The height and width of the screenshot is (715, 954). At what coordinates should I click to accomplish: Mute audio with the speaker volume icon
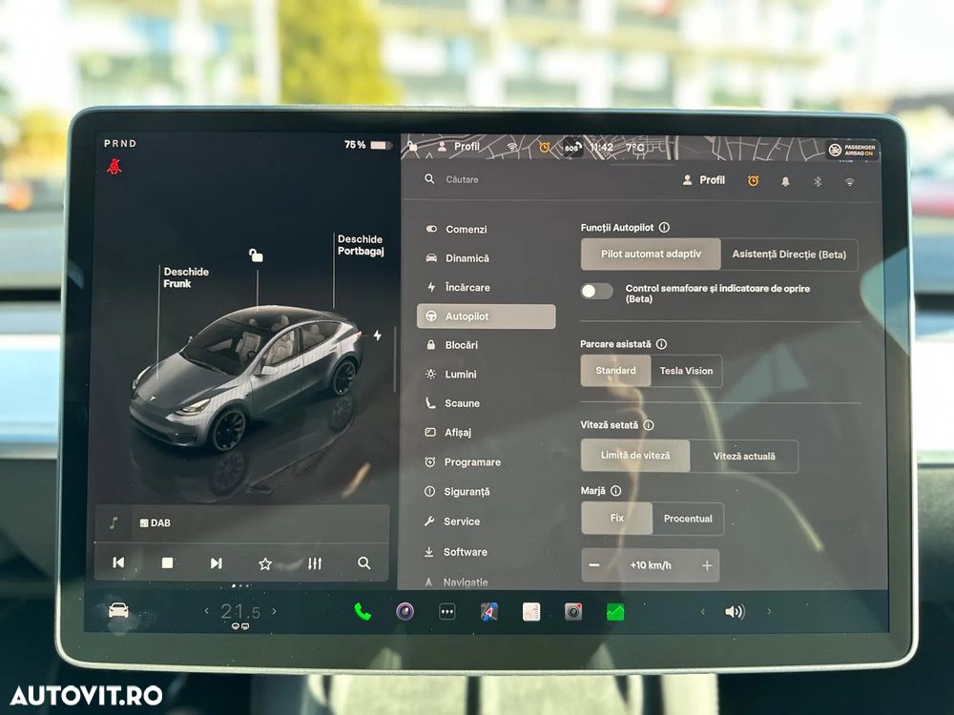point(735,612)
